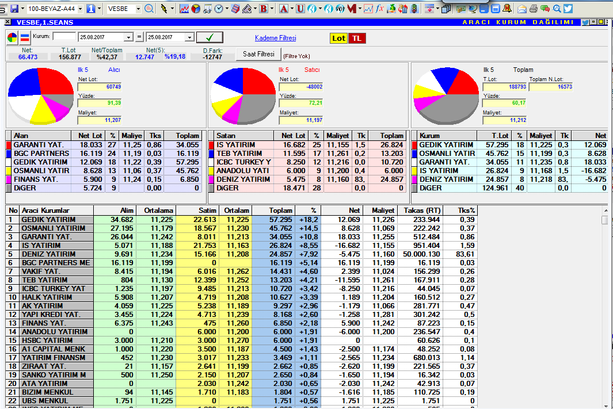
Task: Click the lightning bolt icon
Action: tap(164, 8)
